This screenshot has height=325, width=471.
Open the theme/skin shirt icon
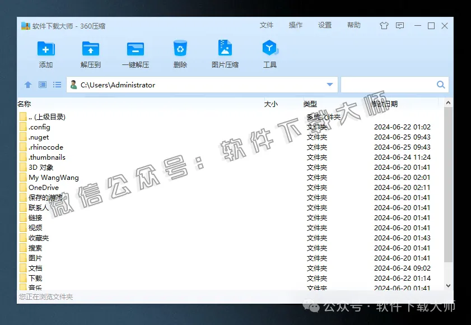pos(384,25)
